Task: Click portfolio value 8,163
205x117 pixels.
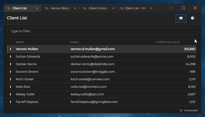Action: (192, 87)
